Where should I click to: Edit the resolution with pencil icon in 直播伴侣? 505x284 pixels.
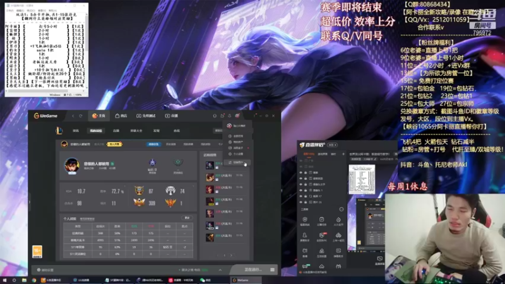tap(375, 159)
